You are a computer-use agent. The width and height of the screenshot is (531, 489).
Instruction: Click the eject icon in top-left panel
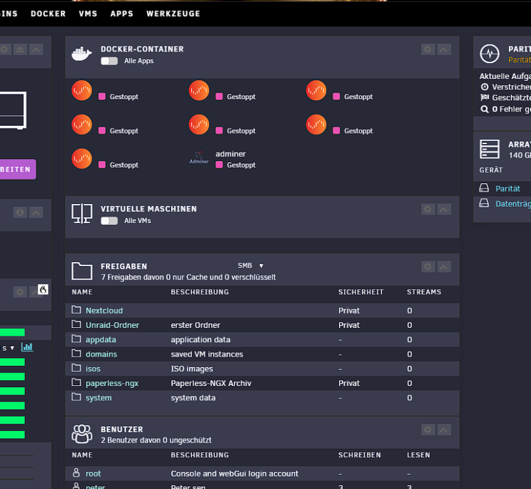[20, 50]
